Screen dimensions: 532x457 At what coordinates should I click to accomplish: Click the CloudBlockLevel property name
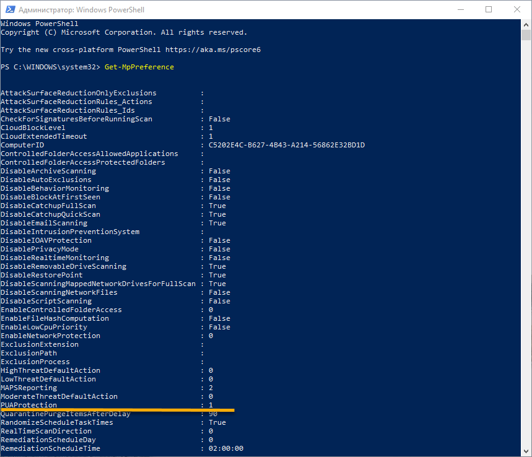[33, 128]
